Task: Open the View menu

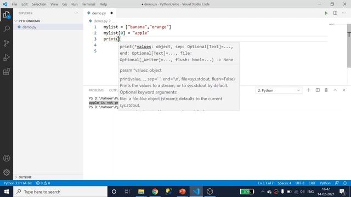Action: 54,4
